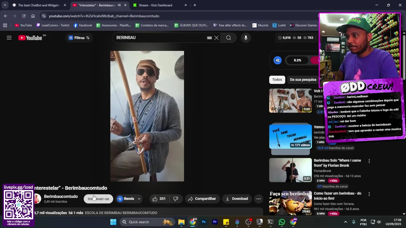Open more actions ellipsis below video
The width and height of the screenshot is (406, 228).
tap(259, 199)
